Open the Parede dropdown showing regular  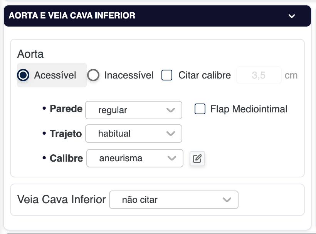pos(133,110)
